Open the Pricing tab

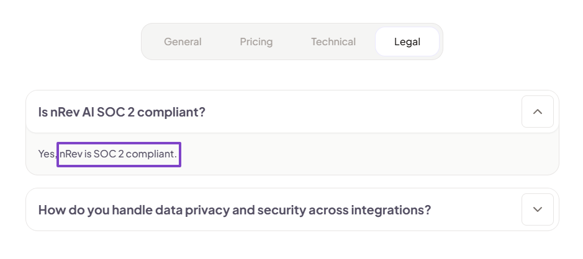click(256, 42)
